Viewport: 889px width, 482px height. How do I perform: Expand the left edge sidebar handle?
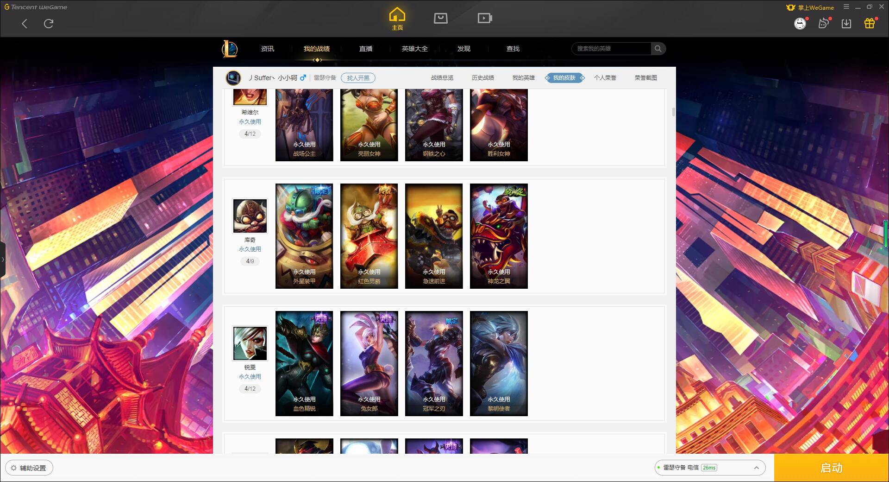click(3, 260)
